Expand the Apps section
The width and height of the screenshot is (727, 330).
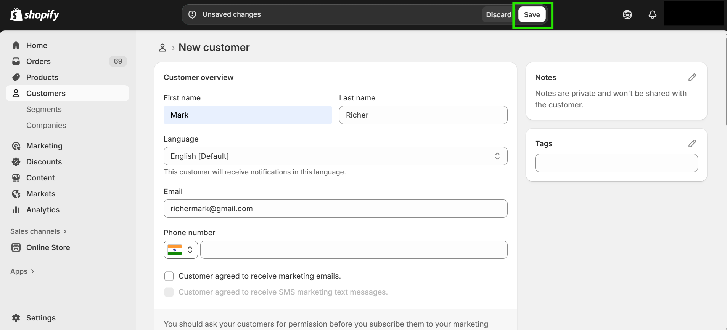tap(23, 271)
